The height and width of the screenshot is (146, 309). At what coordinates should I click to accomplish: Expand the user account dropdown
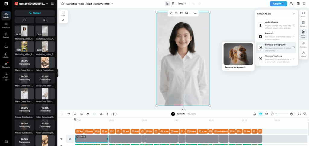coord(47,4)
